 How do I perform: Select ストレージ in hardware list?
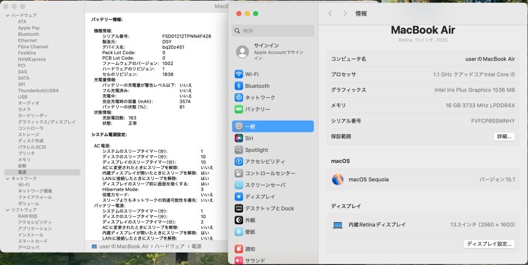pyautogui.click(x=29, y=134)
